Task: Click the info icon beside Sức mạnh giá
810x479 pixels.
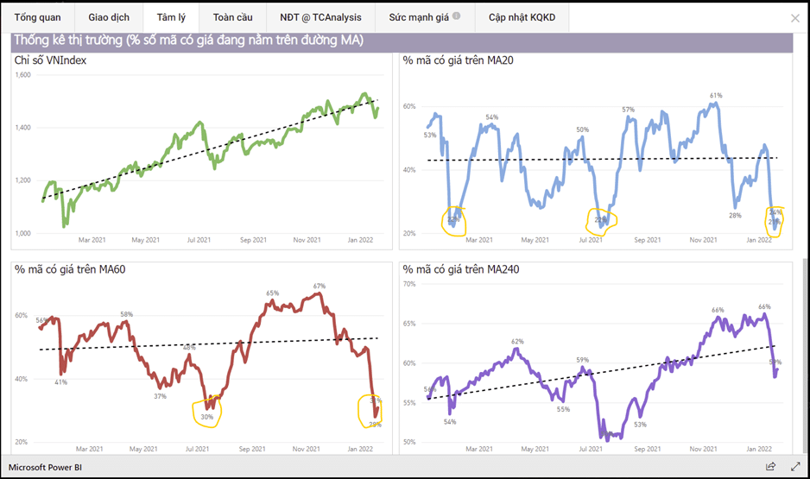Action: (456, 16)
